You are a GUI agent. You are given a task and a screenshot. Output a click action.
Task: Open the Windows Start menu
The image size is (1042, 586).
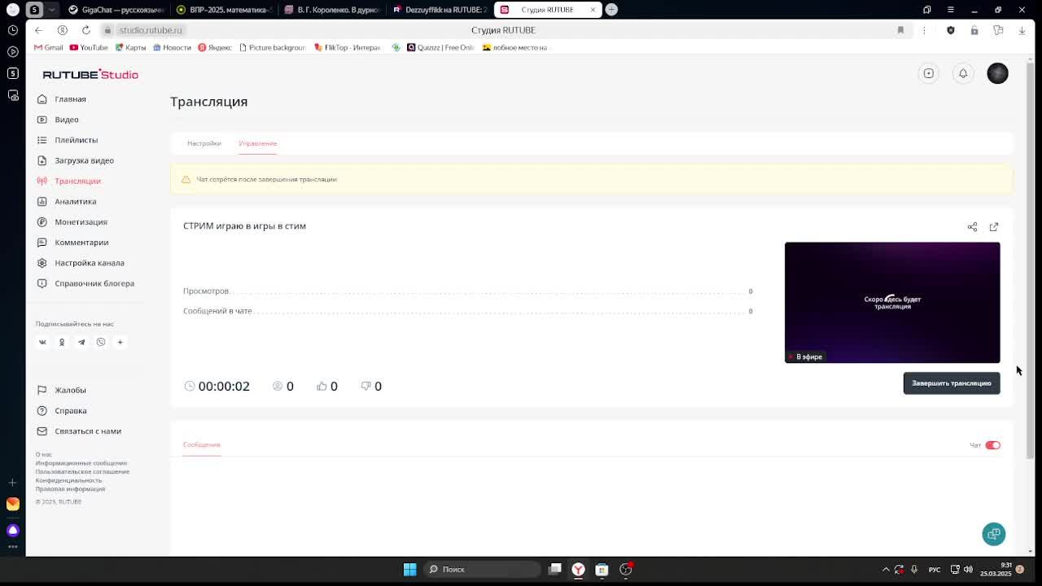click(x=410, y=570)
